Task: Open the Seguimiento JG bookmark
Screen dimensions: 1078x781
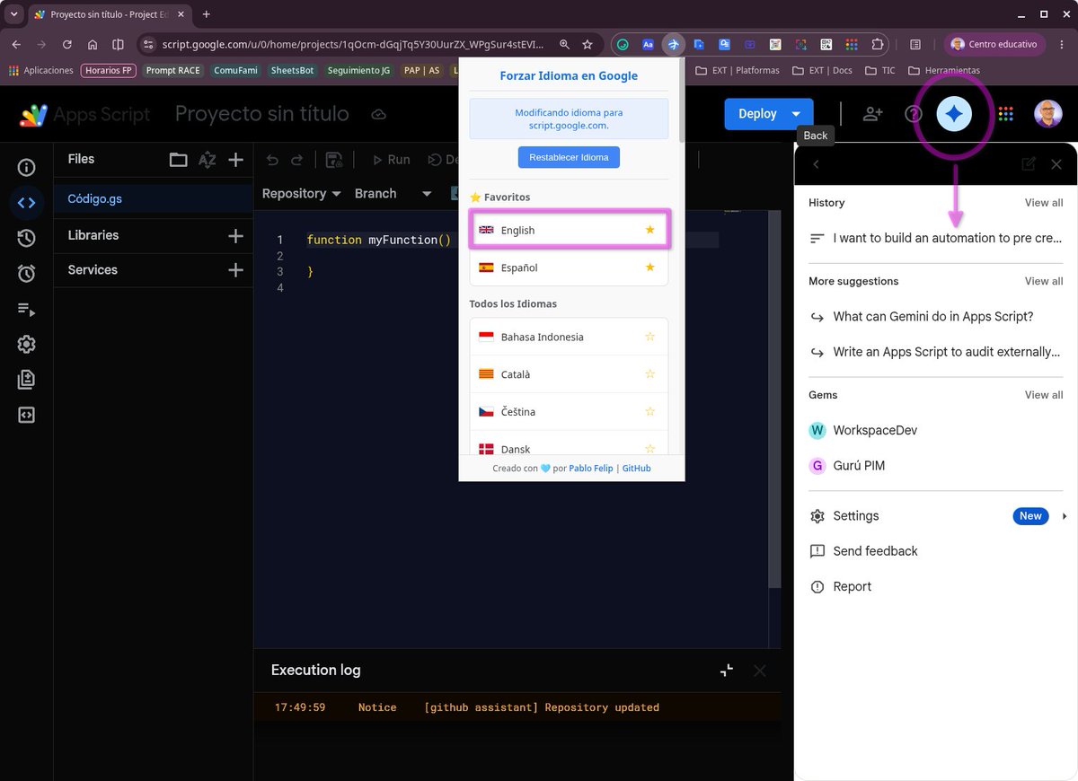Action: (x=359, y=70)
